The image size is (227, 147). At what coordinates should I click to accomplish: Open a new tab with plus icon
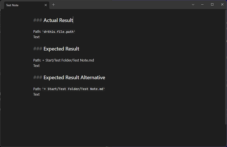pos(53,5)
